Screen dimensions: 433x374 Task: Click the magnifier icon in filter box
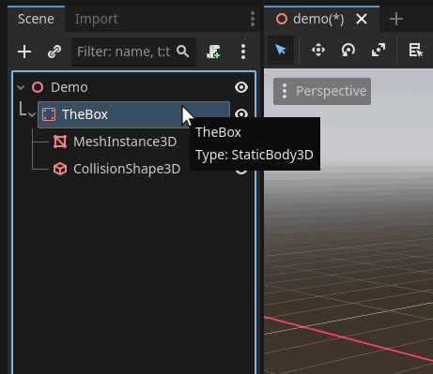pyautogui.click(x=183, y=52)
